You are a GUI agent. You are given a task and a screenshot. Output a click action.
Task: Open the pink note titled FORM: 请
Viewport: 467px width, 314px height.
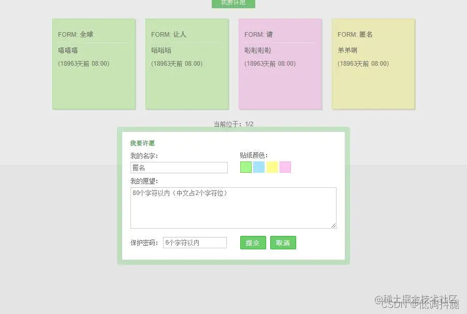click(x=280, y=64)
